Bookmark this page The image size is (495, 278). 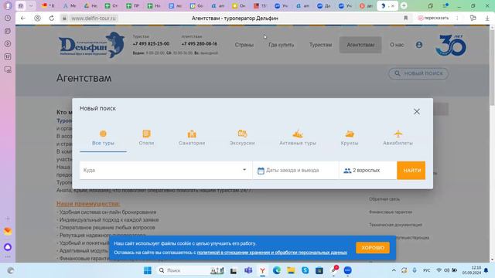[405, 19]
